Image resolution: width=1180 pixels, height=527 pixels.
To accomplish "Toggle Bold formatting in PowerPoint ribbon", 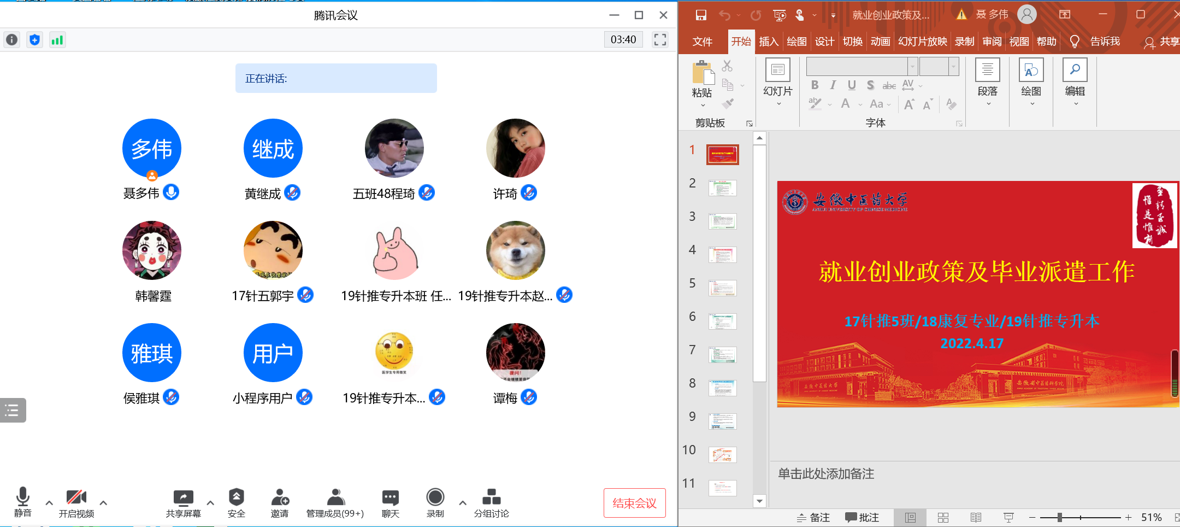I will pyautogui.click(x=815, y=85).
